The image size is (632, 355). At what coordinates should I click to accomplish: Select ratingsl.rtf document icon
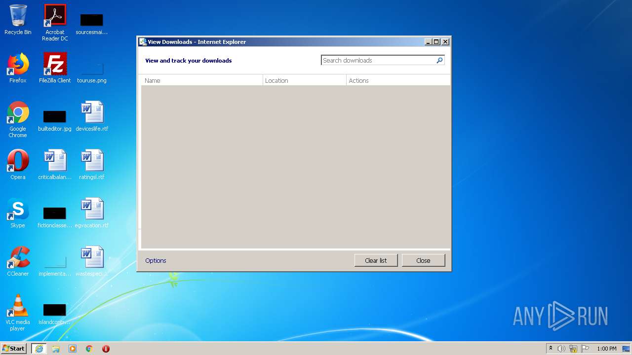point(92,165)
